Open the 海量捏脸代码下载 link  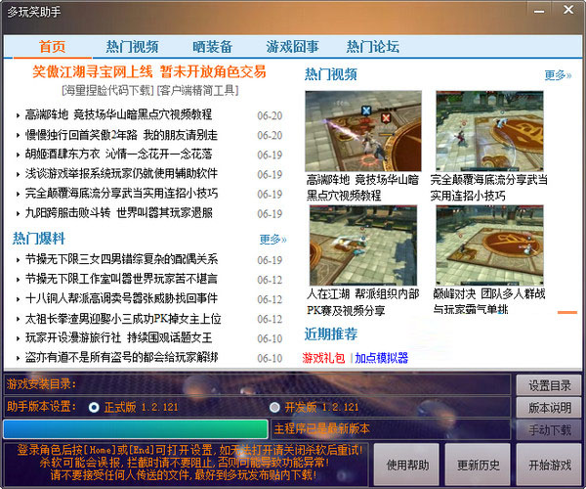pyautogui.click(x=108, y=90)
